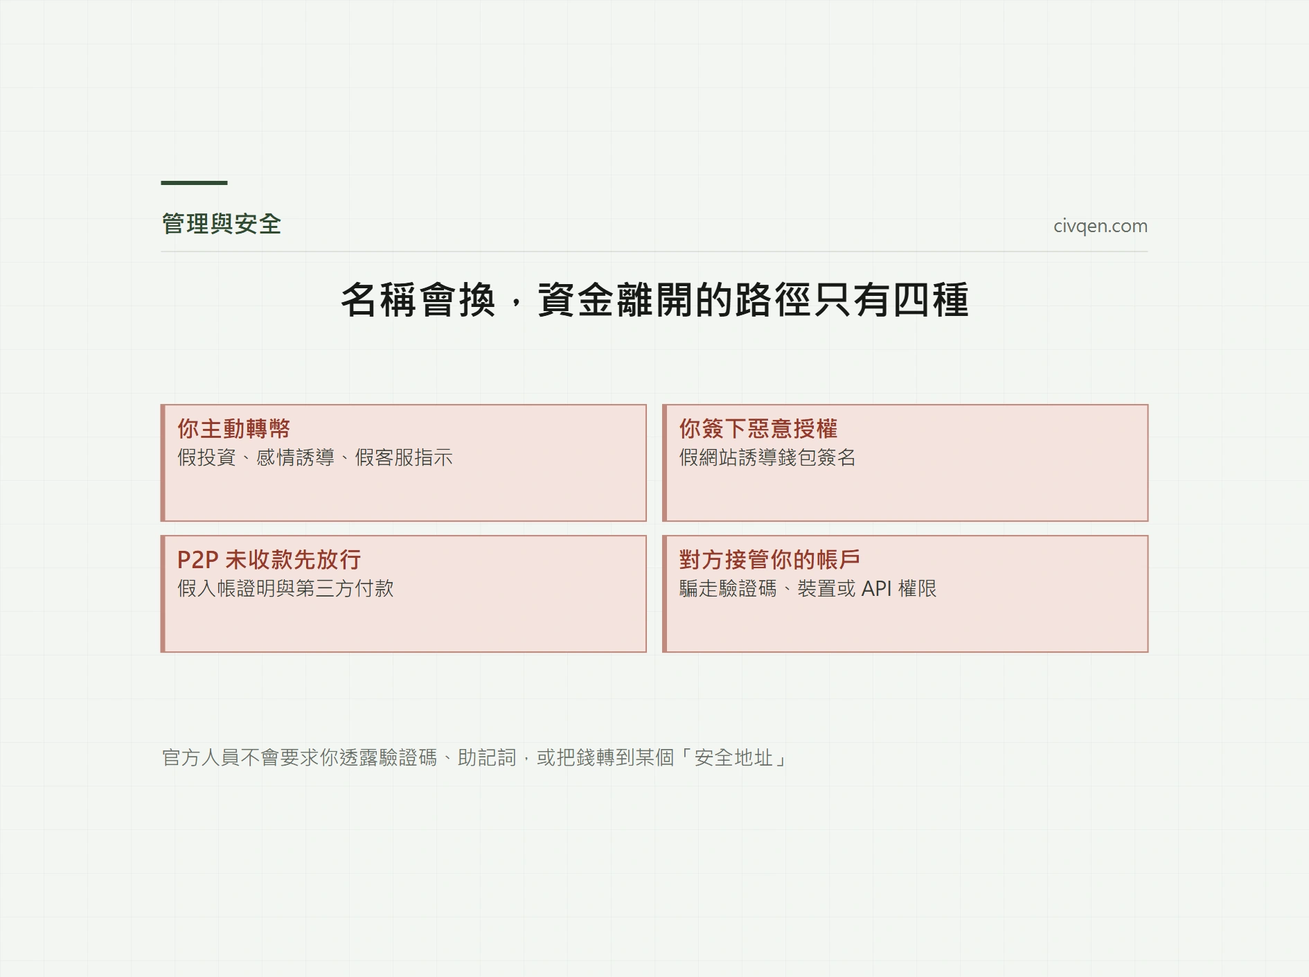Click the text 假網站誘導錢包簽名
The image size is (1309, 977).
[767, 457]
